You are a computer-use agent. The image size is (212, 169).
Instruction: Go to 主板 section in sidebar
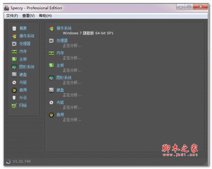23,59
